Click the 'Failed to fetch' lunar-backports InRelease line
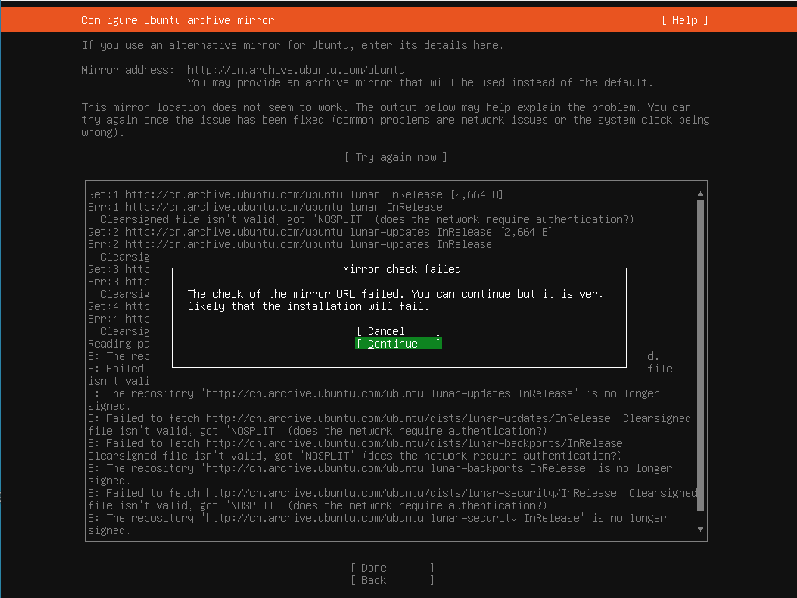The height and width of the screenshot is (598, 797). click(355, 449)
